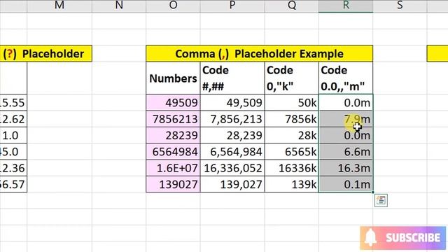448x252 pixels.
Task: Select the cell showing 1.0
Action: (x=13, y=135)
